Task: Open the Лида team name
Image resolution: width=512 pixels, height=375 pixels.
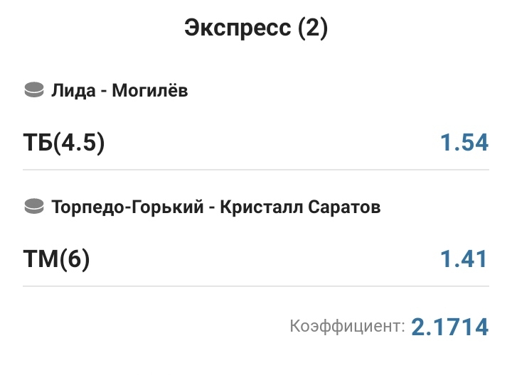Action: click(x=70, y=91)
